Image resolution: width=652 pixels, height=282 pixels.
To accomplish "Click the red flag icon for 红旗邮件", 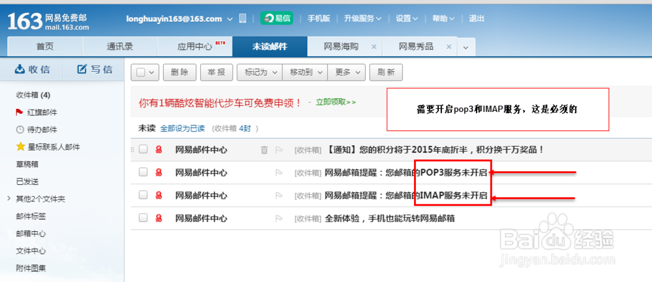I will tap(20, 113).
